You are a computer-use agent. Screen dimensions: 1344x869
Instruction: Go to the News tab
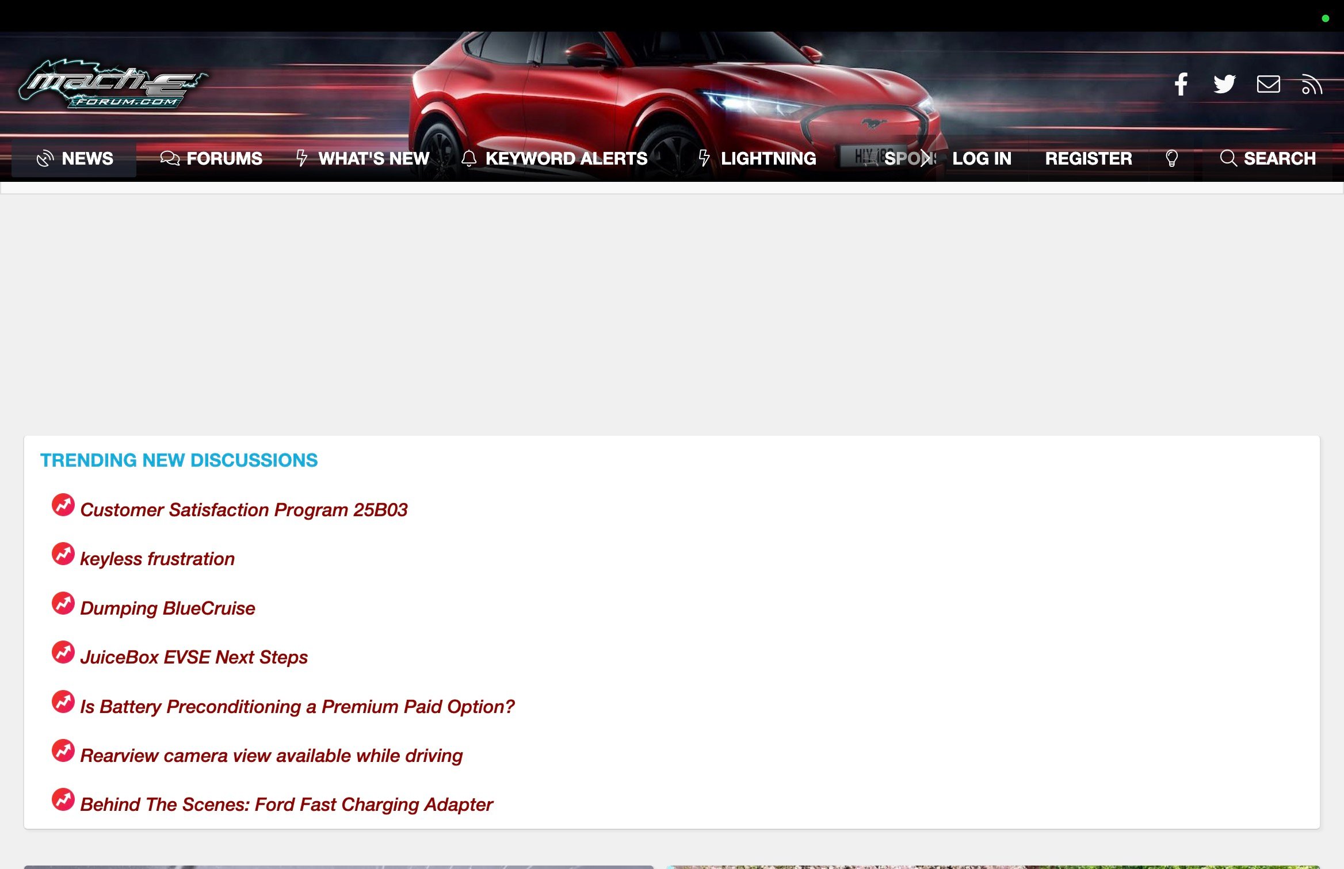tap(74, 158)
